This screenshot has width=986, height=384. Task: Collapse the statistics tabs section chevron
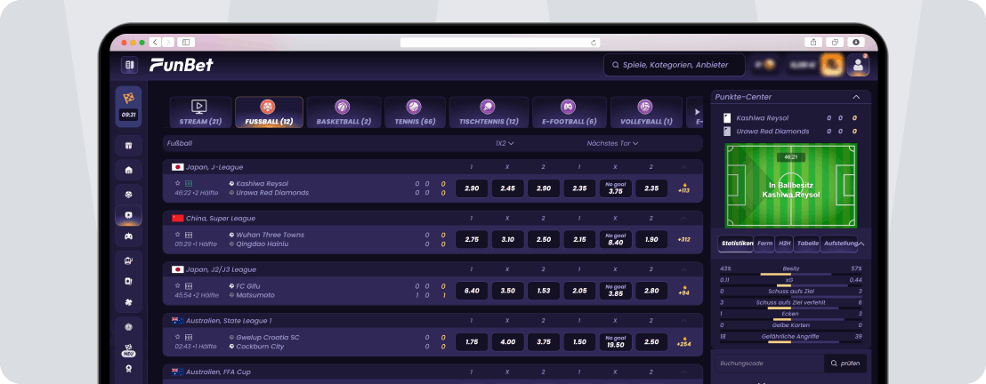tap(861, 244)
